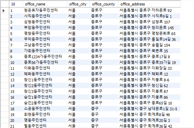Select the office_county column header

[104, 4]
